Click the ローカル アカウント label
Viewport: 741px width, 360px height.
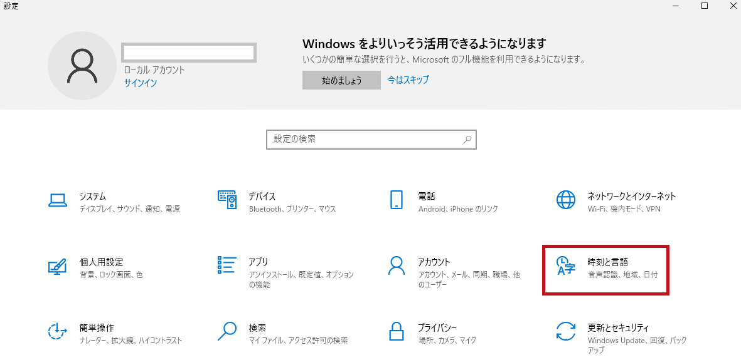click(154, 70)
